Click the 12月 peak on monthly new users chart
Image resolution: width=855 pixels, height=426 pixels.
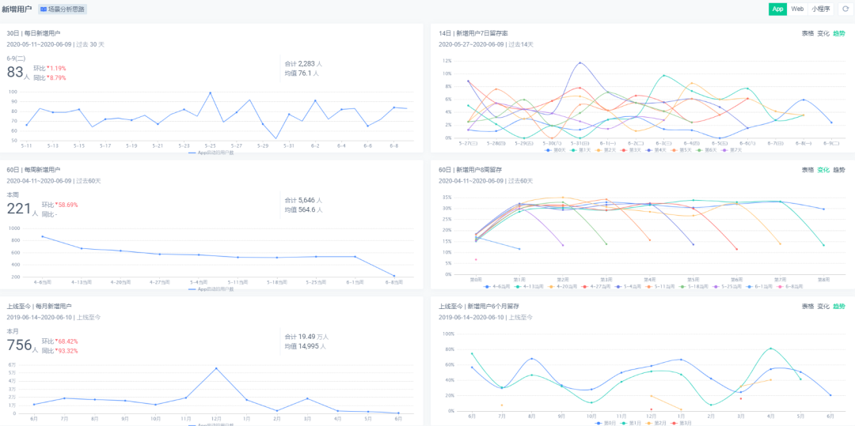point(216,368)
